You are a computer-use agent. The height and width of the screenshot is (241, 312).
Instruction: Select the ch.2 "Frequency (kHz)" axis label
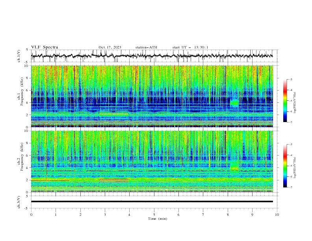(x=22, y=156)
